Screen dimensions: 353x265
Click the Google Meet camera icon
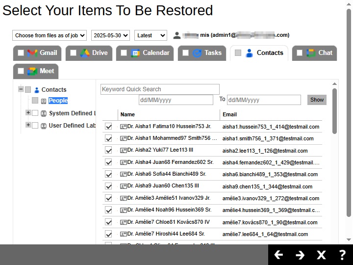32,71
